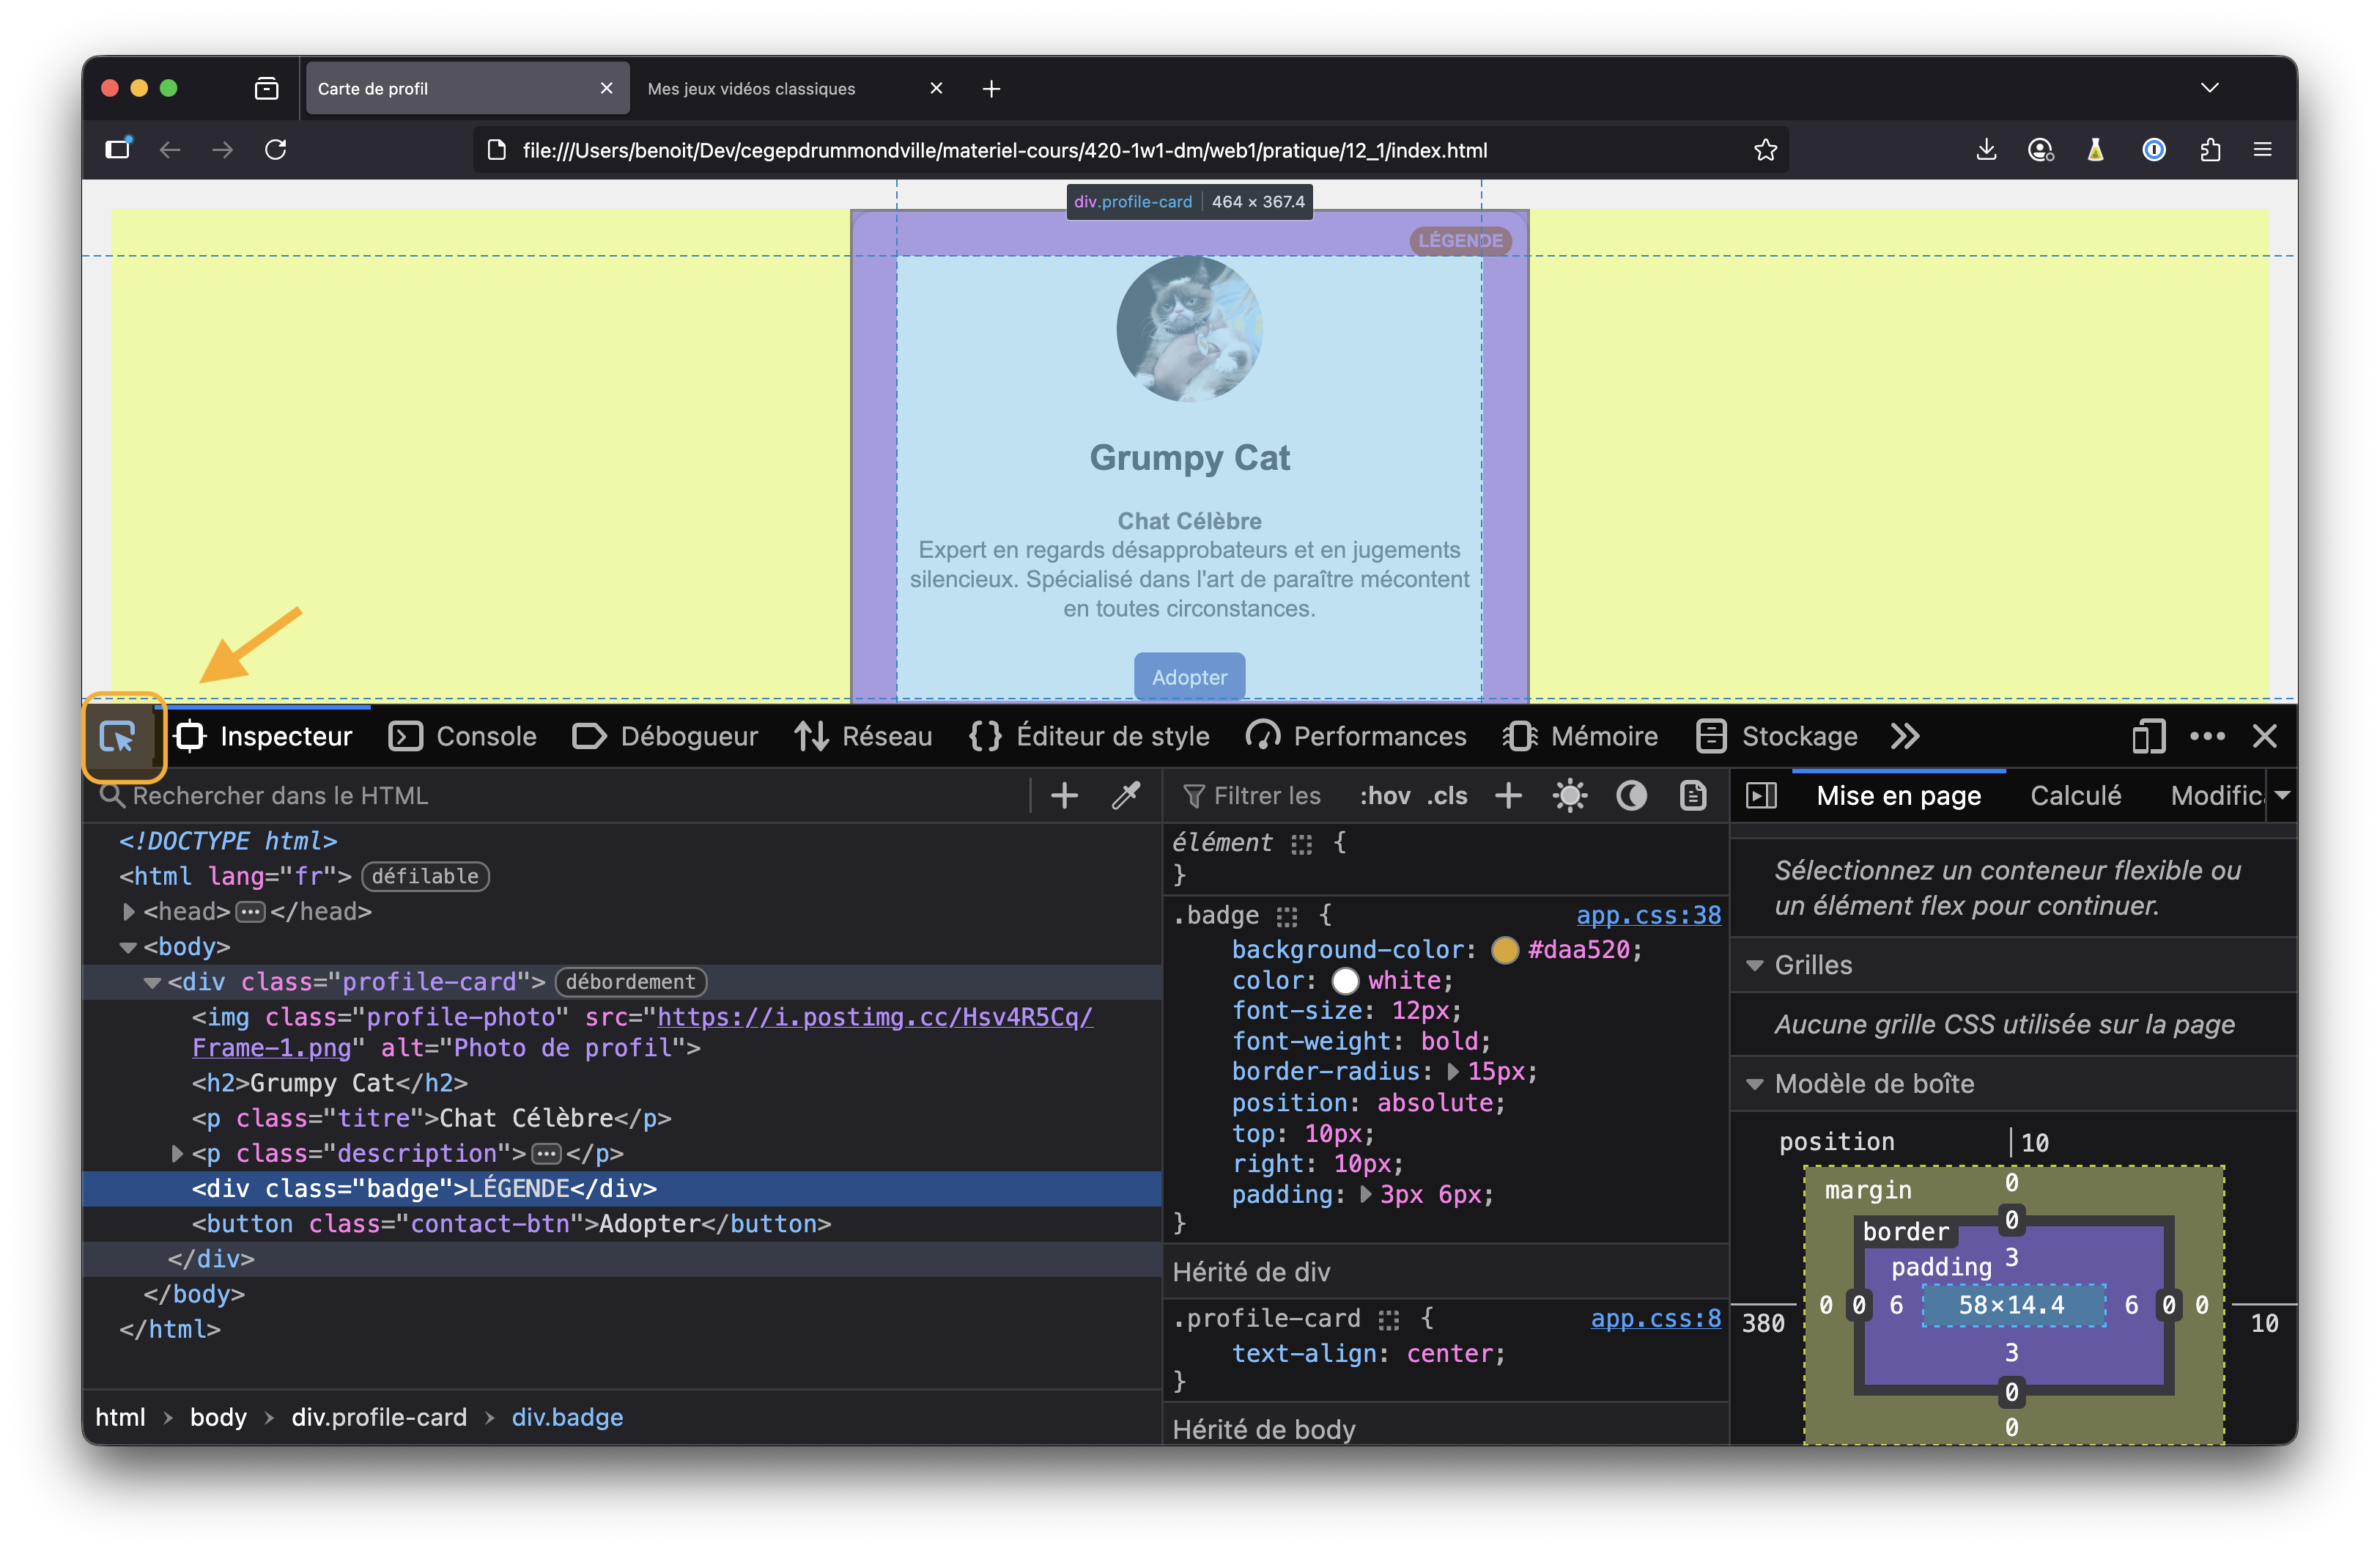Expand the head element node
2380x1554 pixels.
pyautogui.click(x=129, y=912)
